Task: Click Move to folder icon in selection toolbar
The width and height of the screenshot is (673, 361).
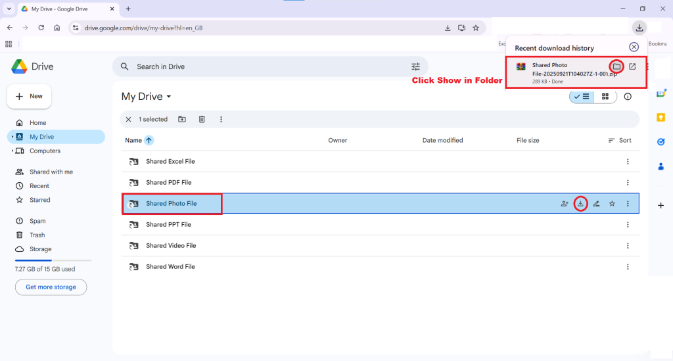Action: point(182,119)
